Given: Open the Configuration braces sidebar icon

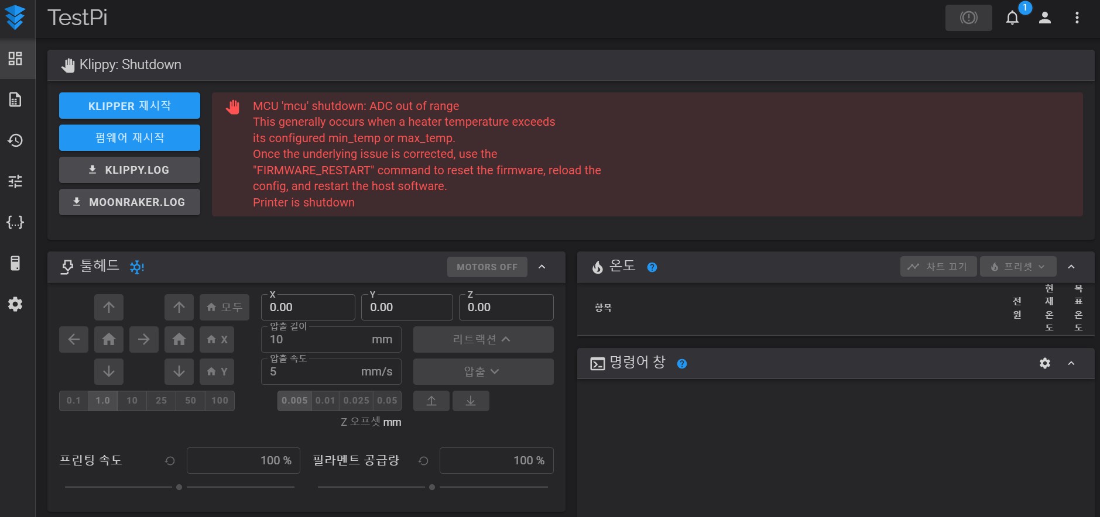Looking at the screenshot, I should pyautogui.click(x=15, y=222).
